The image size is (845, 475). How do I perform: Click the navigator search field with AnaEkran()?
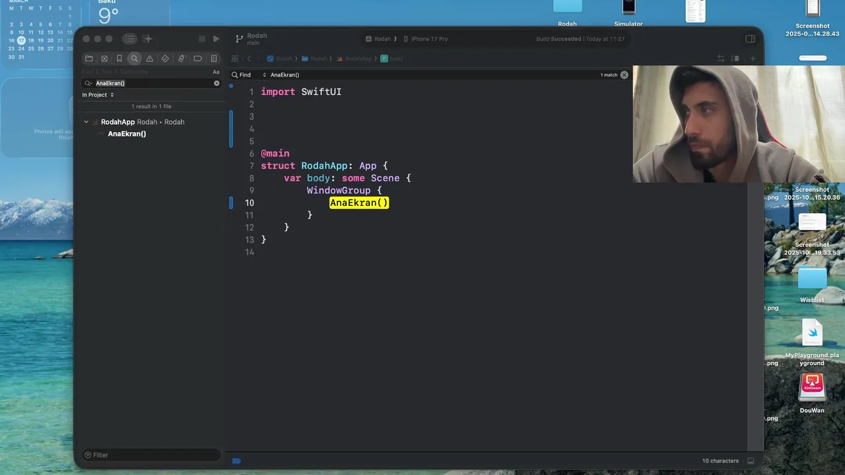pyautogui.click(x=152, y=83)
